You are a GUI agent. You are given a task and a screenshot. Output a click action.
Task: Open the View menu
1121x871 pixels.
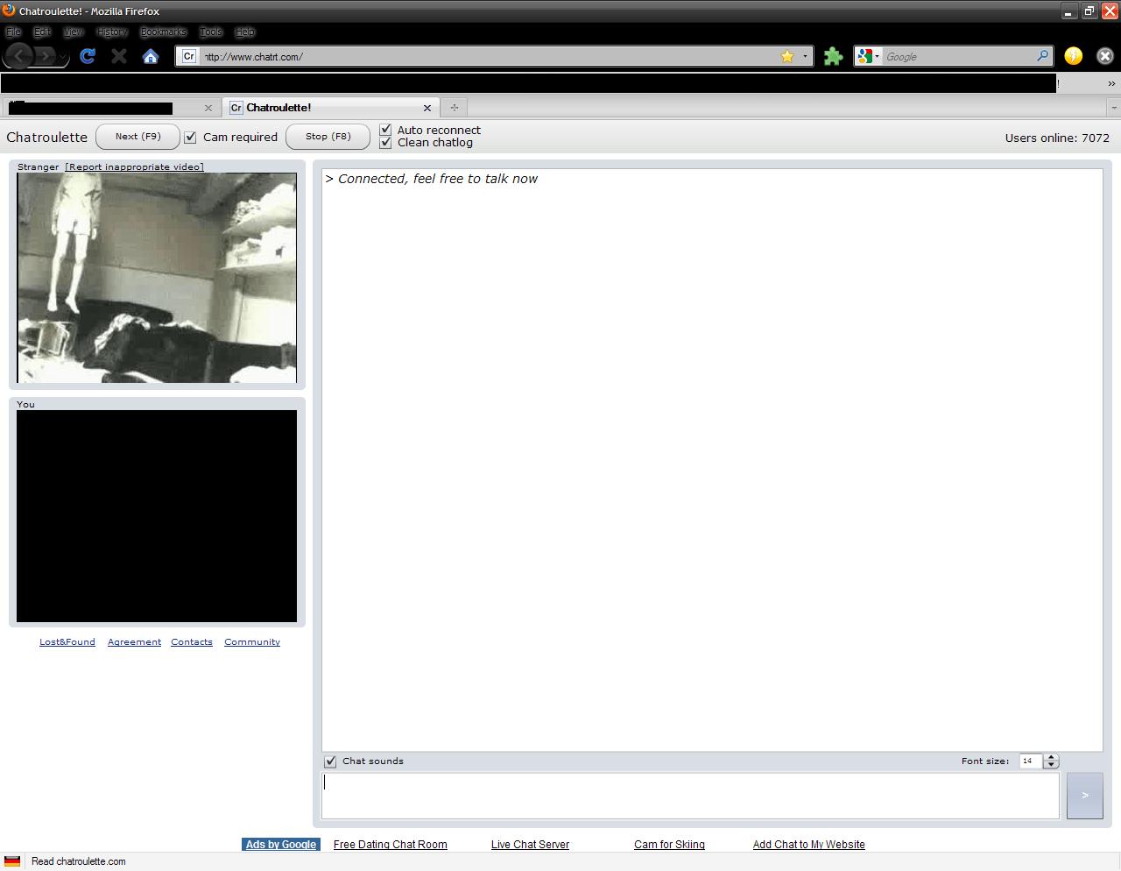[x=74, y=32]
